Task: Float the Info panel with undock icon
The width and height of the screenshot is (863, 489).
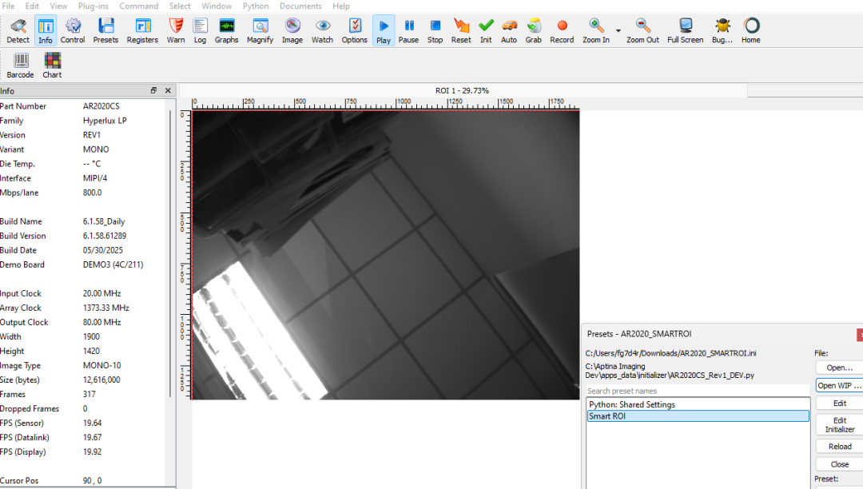Action: point(153,91)
